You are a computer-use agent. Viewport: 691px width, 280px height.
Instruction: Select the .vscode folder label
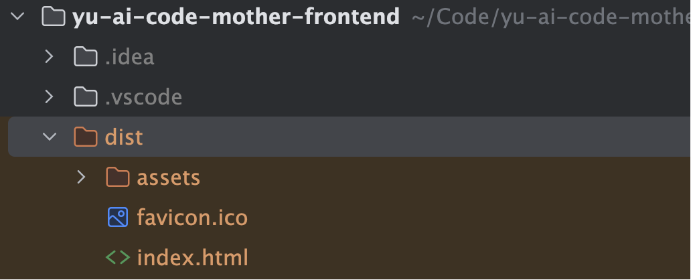(143, 97)
